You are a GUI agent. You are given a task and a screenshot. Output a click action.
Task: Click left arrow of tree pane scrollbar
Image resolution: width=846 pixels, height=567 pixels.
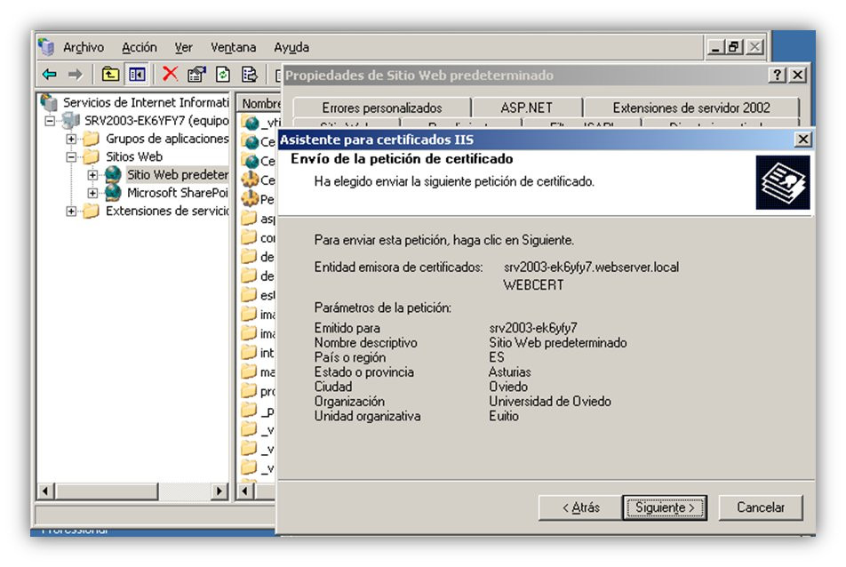pos(45,491)
